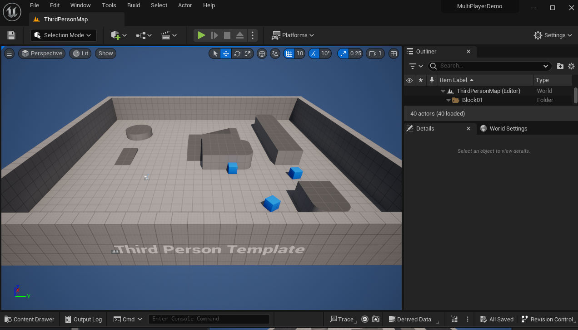Click the world coordinate system globe icon
Image resolution: width=578 pixels, height=330 pixels.
(262, 53)
